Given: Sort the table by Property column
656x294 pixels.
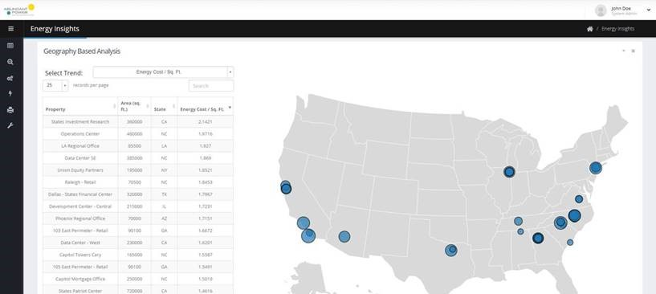Looking at the screenshot, I should click(80, 106).
